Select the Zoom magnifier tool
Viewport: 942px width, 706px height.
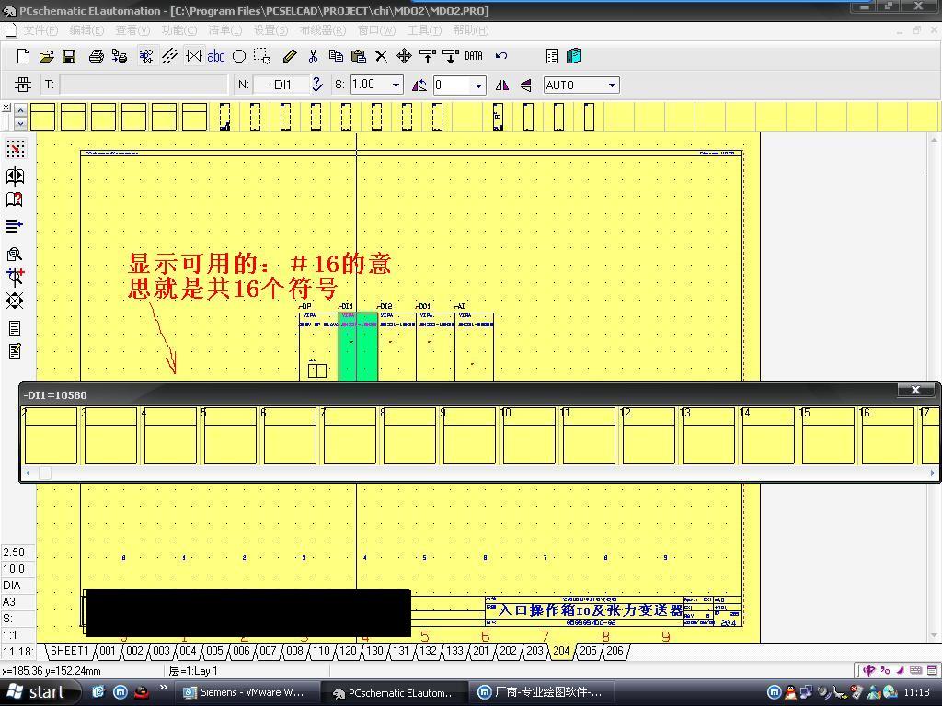15,254
